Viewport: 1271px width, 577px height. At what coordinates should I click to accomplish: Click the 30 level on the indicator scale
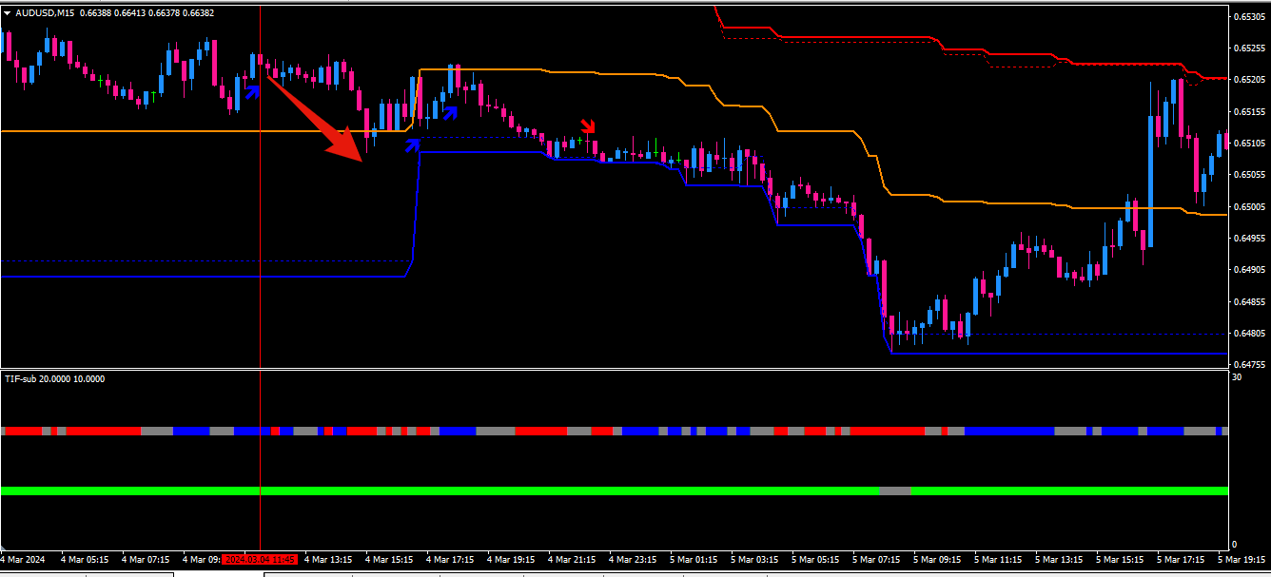pyautogui.click(x=1237, y=377)
